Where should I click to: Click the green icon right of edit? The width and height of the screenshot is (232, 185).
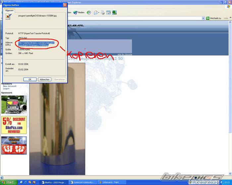pos(114,13)
